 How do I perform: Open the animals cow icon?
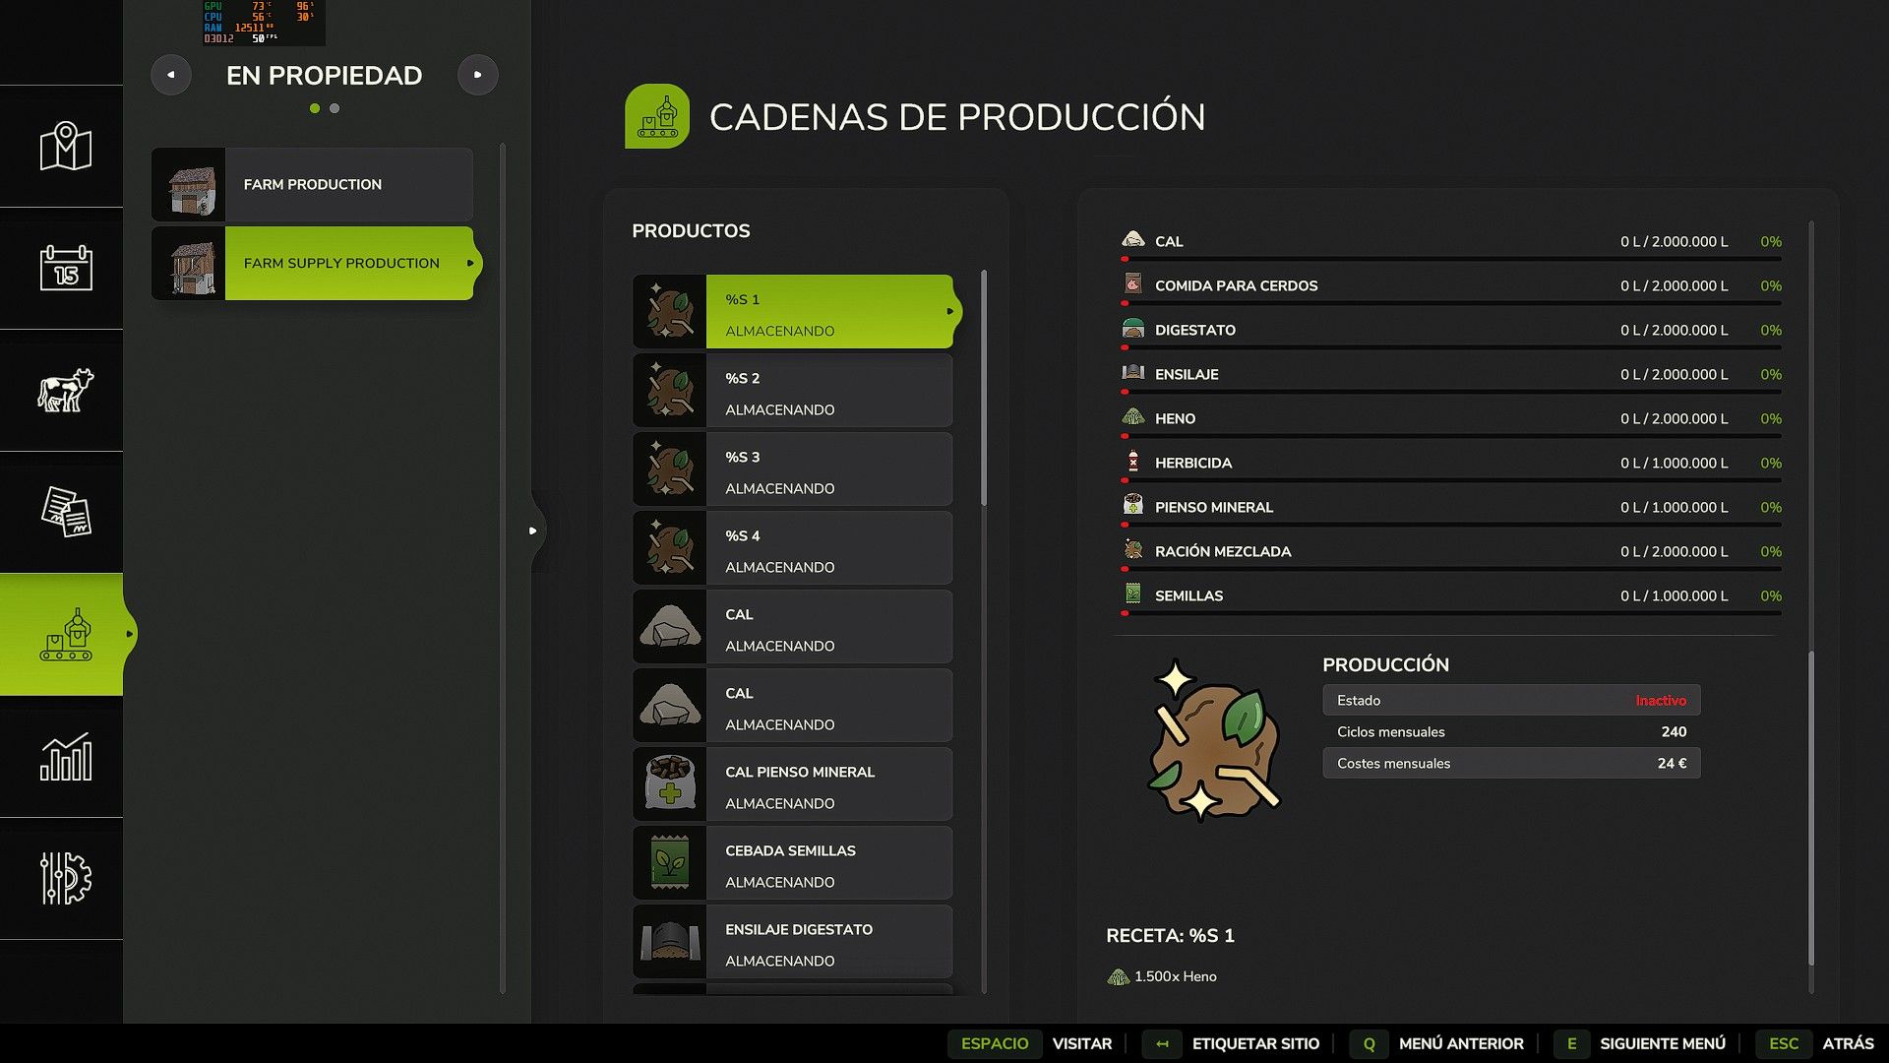point(65,390)
